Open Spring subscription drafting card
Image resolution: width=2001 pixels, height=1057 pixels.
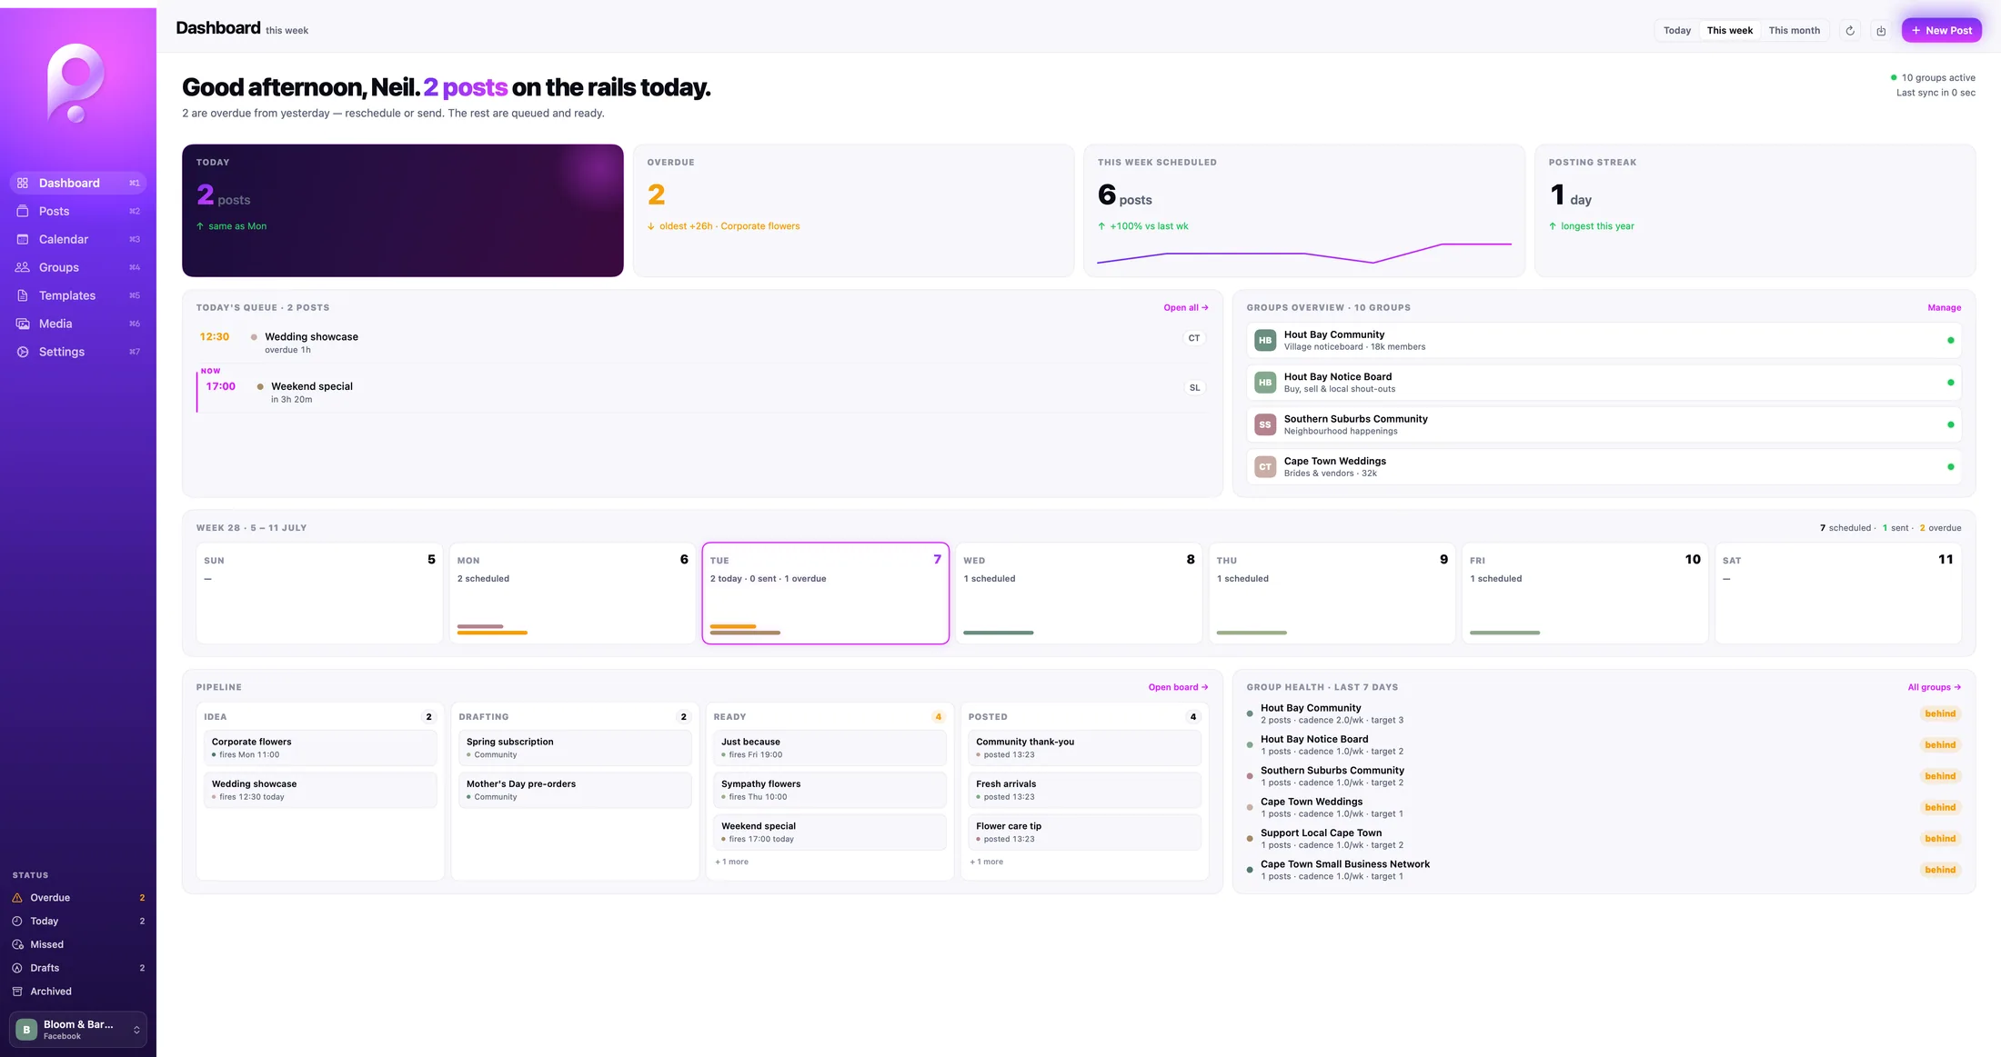[x=575, y=748]
